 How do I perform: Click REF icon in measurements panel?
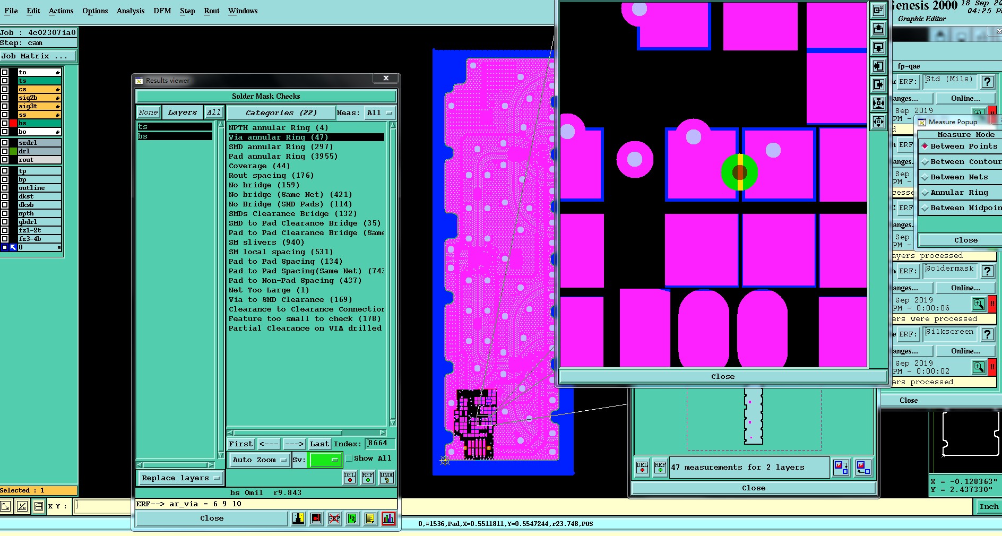click(x=660, y=468)
